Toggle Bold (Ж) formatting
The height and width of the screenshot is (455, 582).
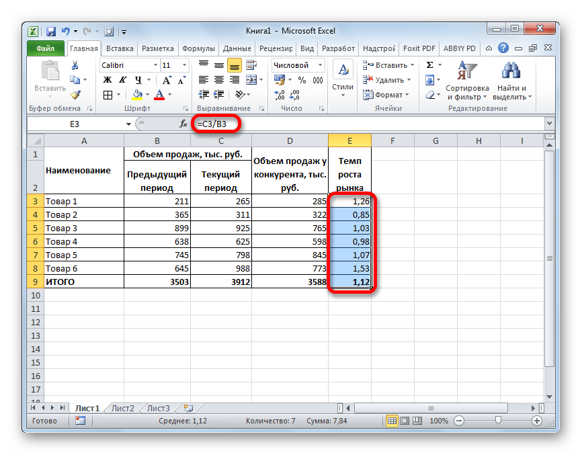[x=108, y=80]
